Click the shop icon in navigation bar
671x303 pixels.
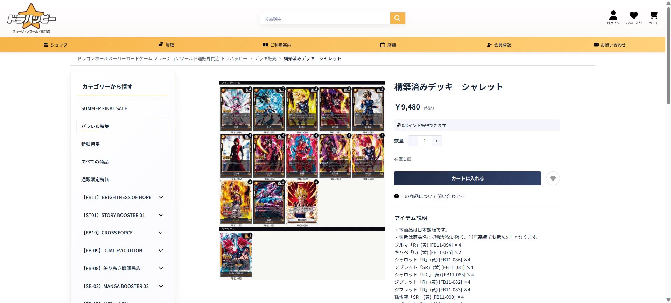point(46,44)
